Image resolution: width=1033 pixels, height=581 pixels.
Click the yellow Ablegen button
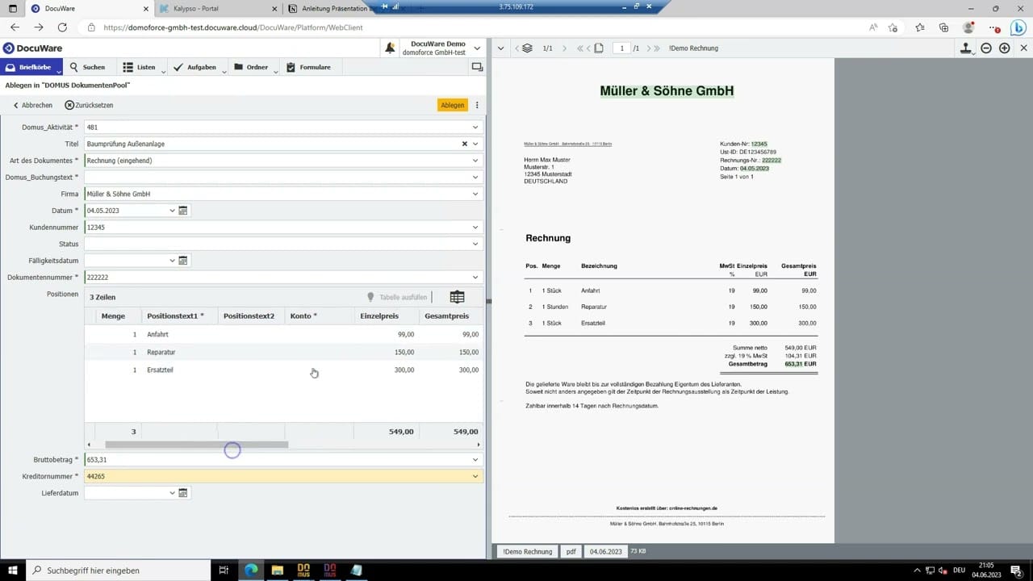point(453,105)
